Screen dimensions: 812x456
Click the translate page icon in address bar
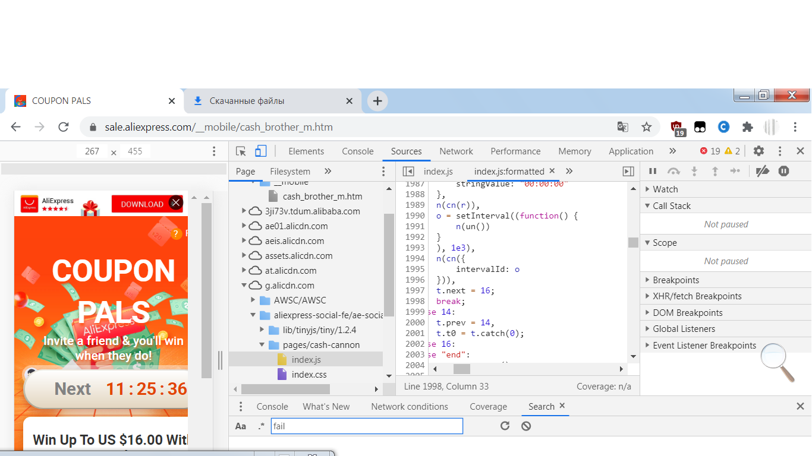tap(622, 126)
